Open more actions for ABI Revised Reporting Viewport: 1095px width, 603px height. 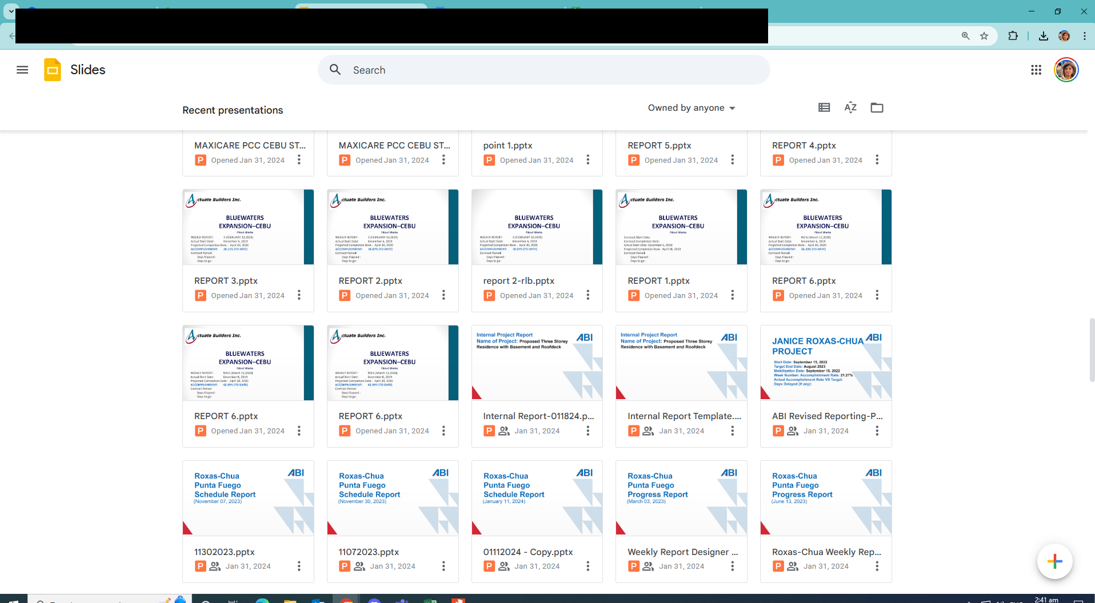(x=877, y=431)
